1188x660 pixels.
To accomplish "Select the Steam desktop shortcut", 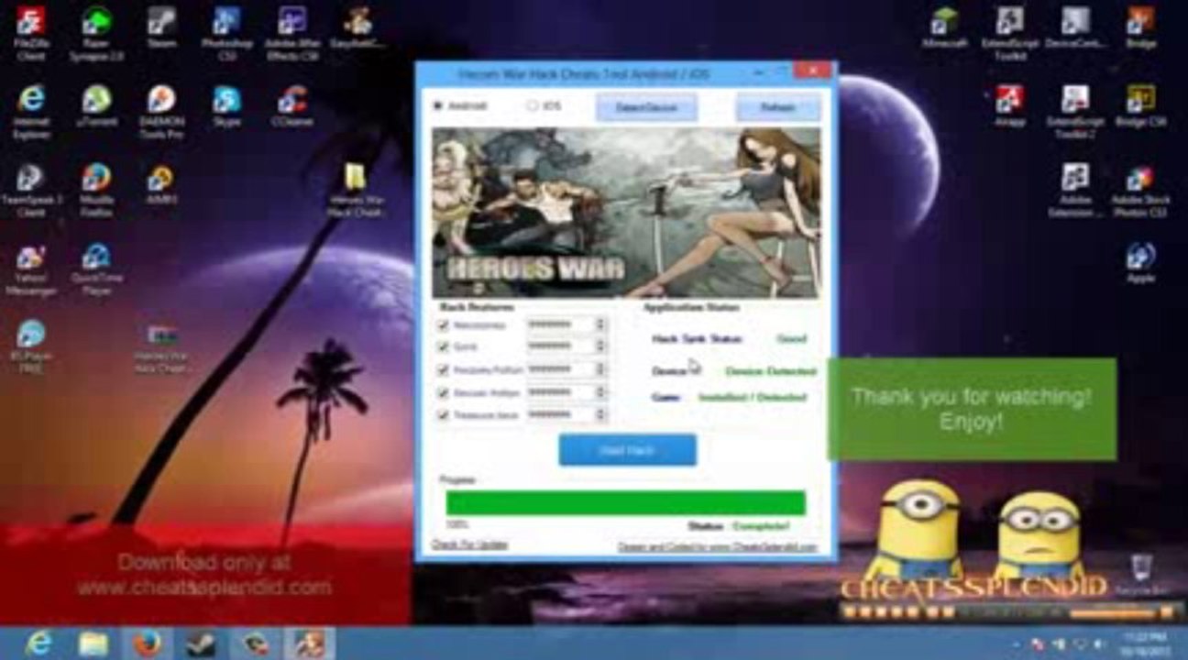I will coord(161,27).
